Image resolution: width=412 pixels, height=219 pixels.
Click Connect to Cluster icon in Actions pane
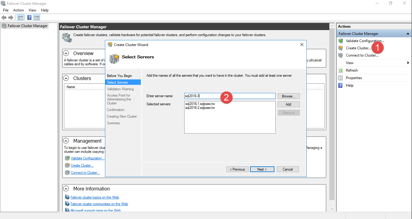pos(341,55)
